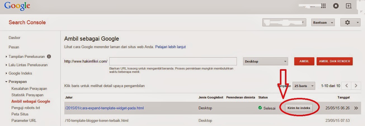Change rows shown via 25 baris dropdown
The width and height of the screenshot is (365, 126).
(x=304, y=86)
